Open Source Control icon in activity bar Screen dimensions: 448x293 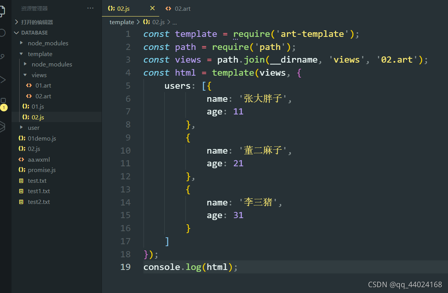pyautogui.click(x=2, y=56)
